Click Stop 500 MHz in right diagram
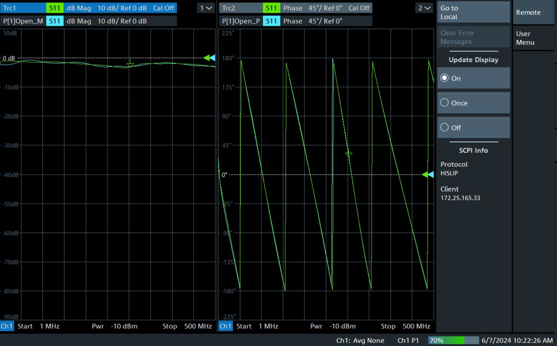This screenshot has height=346, width=557. click(x=406, y=326)
